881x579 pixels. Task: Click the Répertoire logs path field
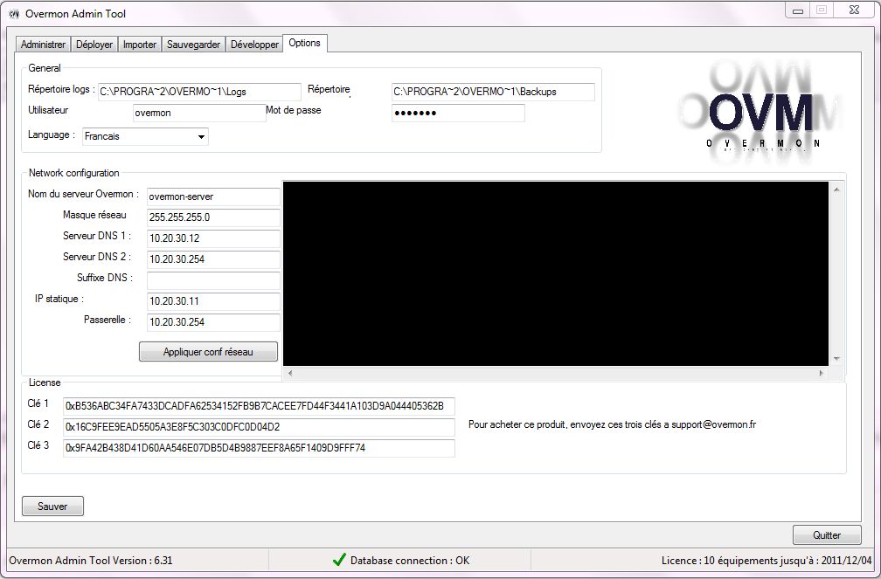(199, 92)
